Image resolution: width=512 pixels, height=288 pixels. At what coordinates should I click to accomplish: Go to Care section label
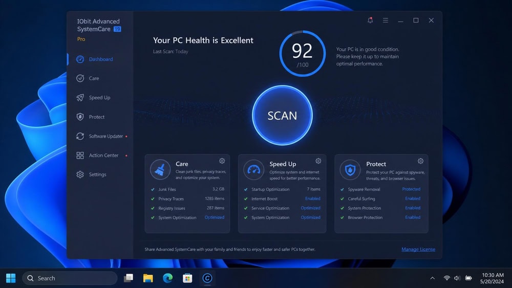(x=94, y=78)
